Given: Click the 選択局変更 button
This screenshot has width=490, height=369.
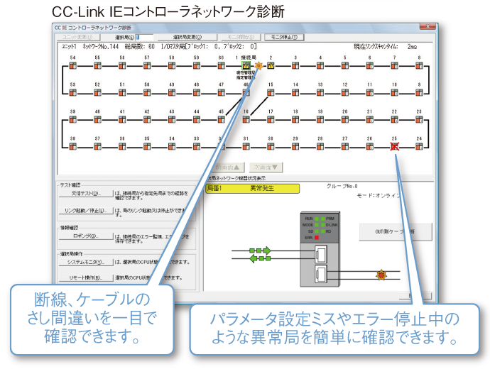Looking at the screenshot, I should click(187, 37).
